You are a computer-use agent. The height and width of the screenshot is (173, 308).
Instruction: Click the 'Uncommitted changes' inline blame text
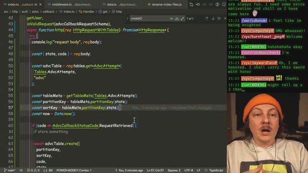[191, 108]
